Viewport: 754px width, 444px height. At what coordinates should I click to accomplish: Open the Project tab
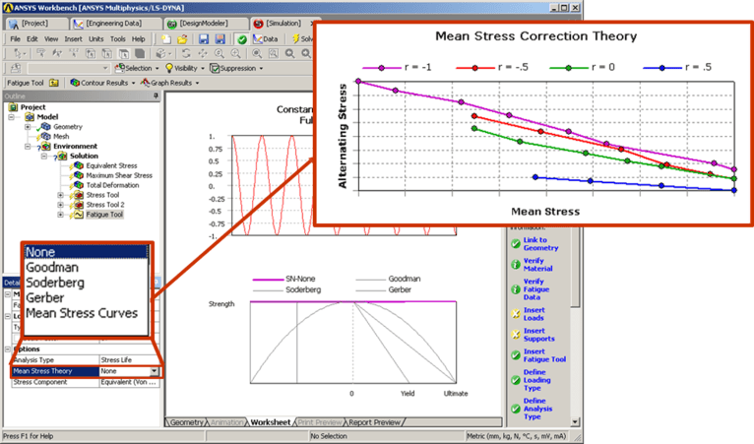tap(35, 23)
